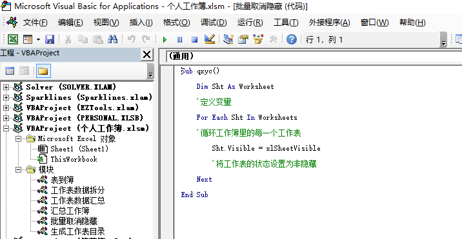Select the 表到簿 module
This screenshot has height=239, width=462.
tap(62, 180)
